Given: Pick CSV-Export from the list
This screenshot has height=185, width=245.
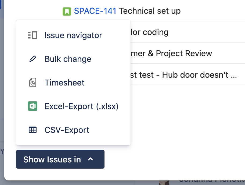Looking at the screenshot, I should [67, 130].
